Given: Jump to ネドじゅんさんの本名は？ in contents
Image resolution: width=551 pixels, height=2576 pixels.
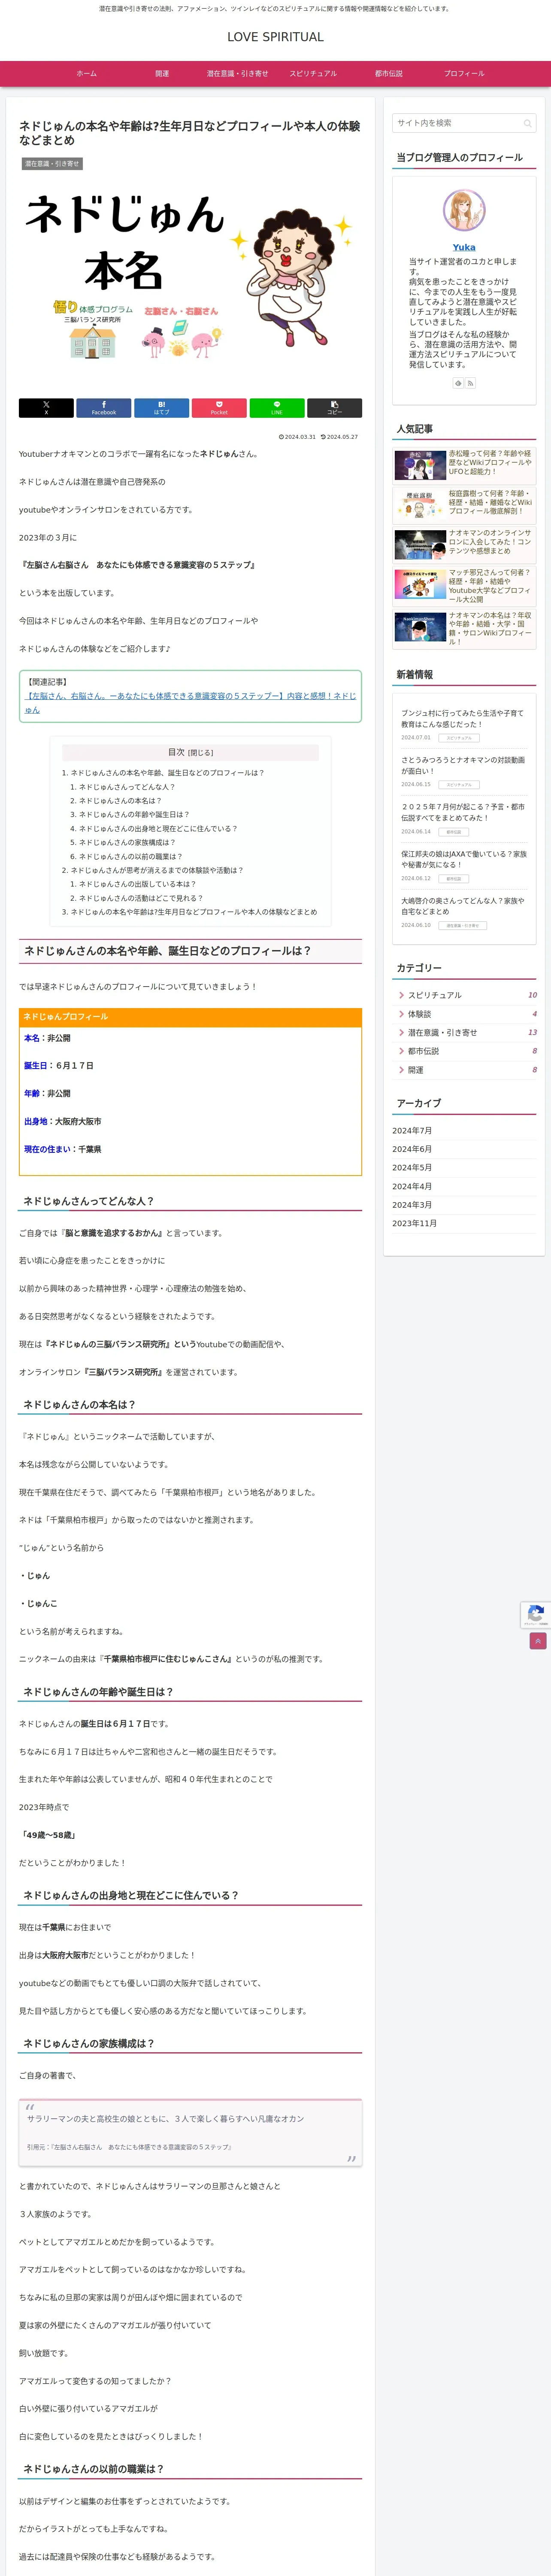Looking at the screenshot, I should [120, 801].
